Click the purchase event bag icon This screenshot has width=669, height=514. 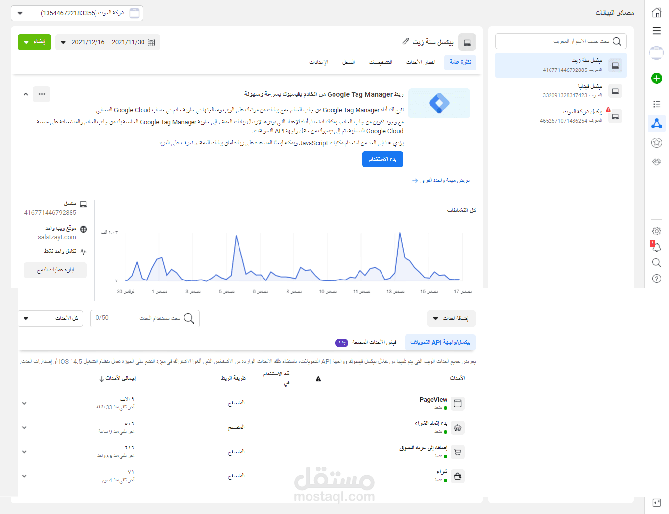coord(458,476)
